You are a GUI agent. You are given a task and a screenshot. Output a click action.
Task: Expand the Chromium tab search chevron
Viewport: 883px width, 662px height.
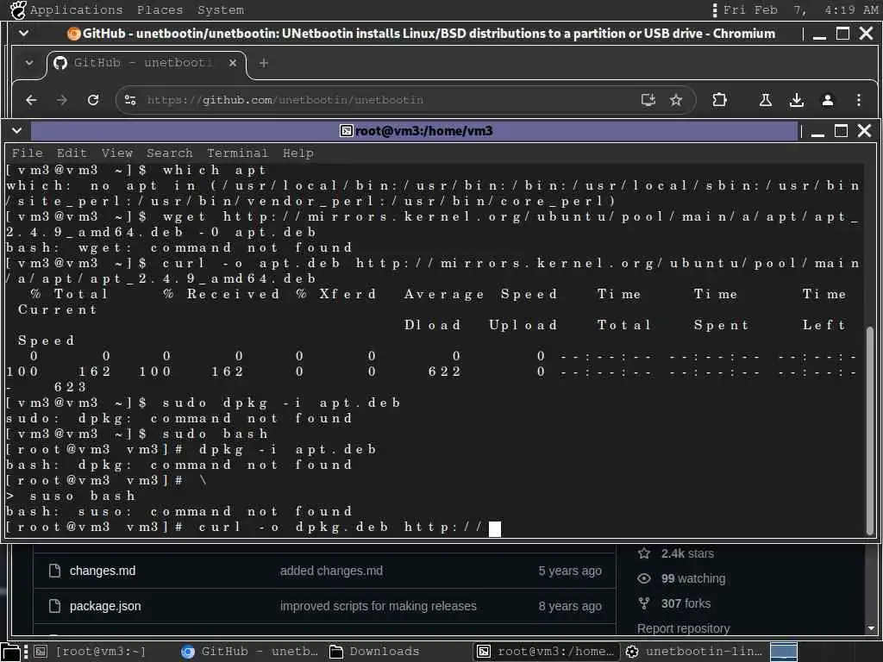[28, 63]
